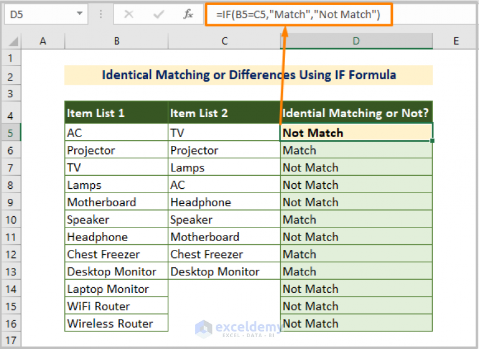Select the "Not Match" result in row 7

point(356,168)
